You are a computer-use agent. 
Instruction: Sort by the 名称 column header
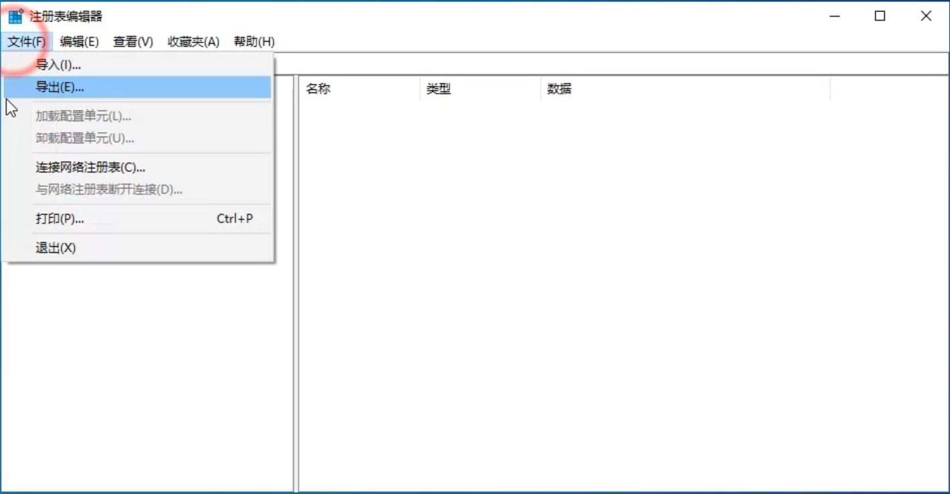pyautogui.click(x=317, y=88)
